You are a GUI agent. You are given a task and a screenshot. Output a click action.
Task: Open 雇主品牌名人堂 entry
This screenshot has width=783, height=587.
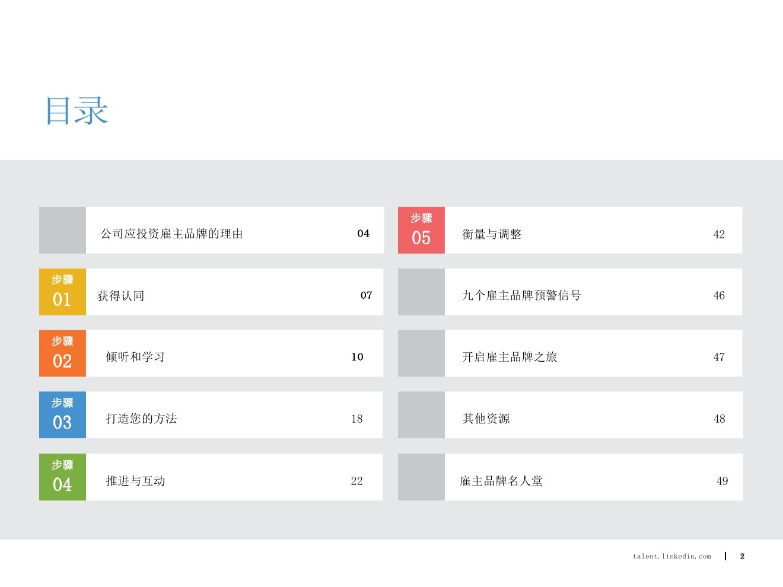[x=501, y=481]
